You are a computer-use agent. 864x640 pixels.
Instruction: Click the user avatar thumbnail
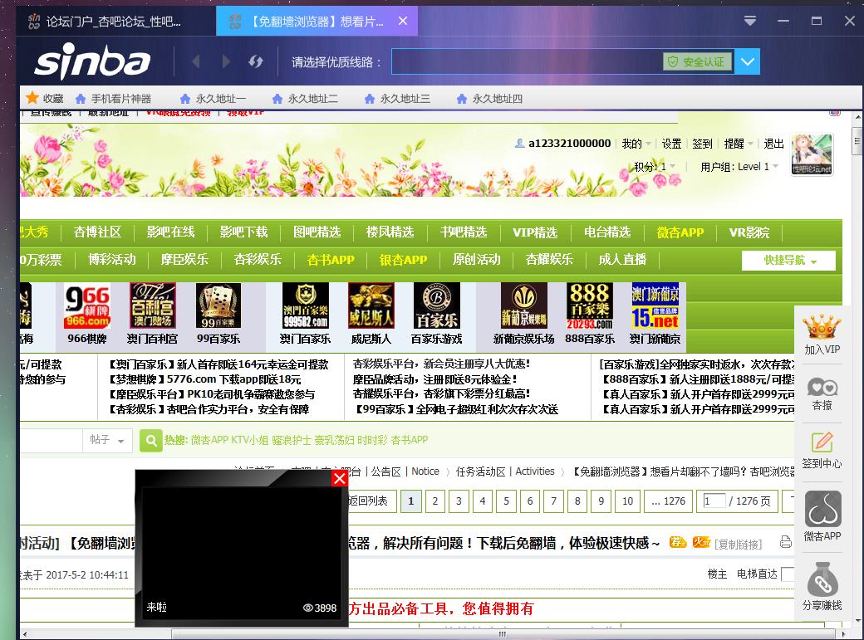point(812,154)
